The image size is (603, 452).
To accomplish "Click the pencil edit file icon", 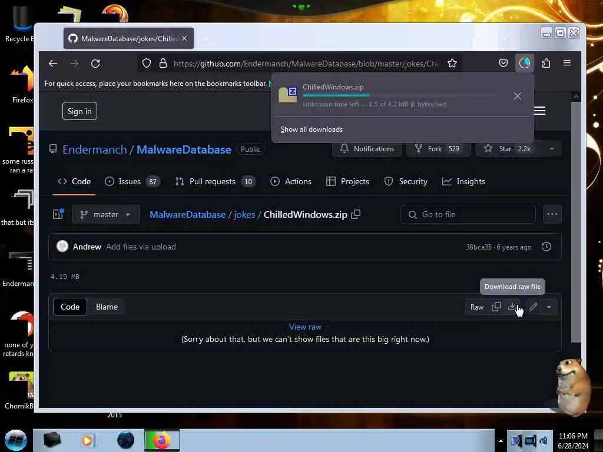I will coord(534,307).
